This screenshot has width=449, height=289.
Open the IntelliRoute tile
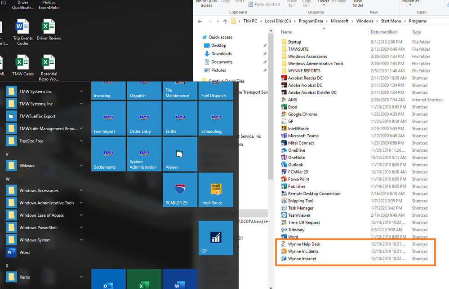click(216, 190)
